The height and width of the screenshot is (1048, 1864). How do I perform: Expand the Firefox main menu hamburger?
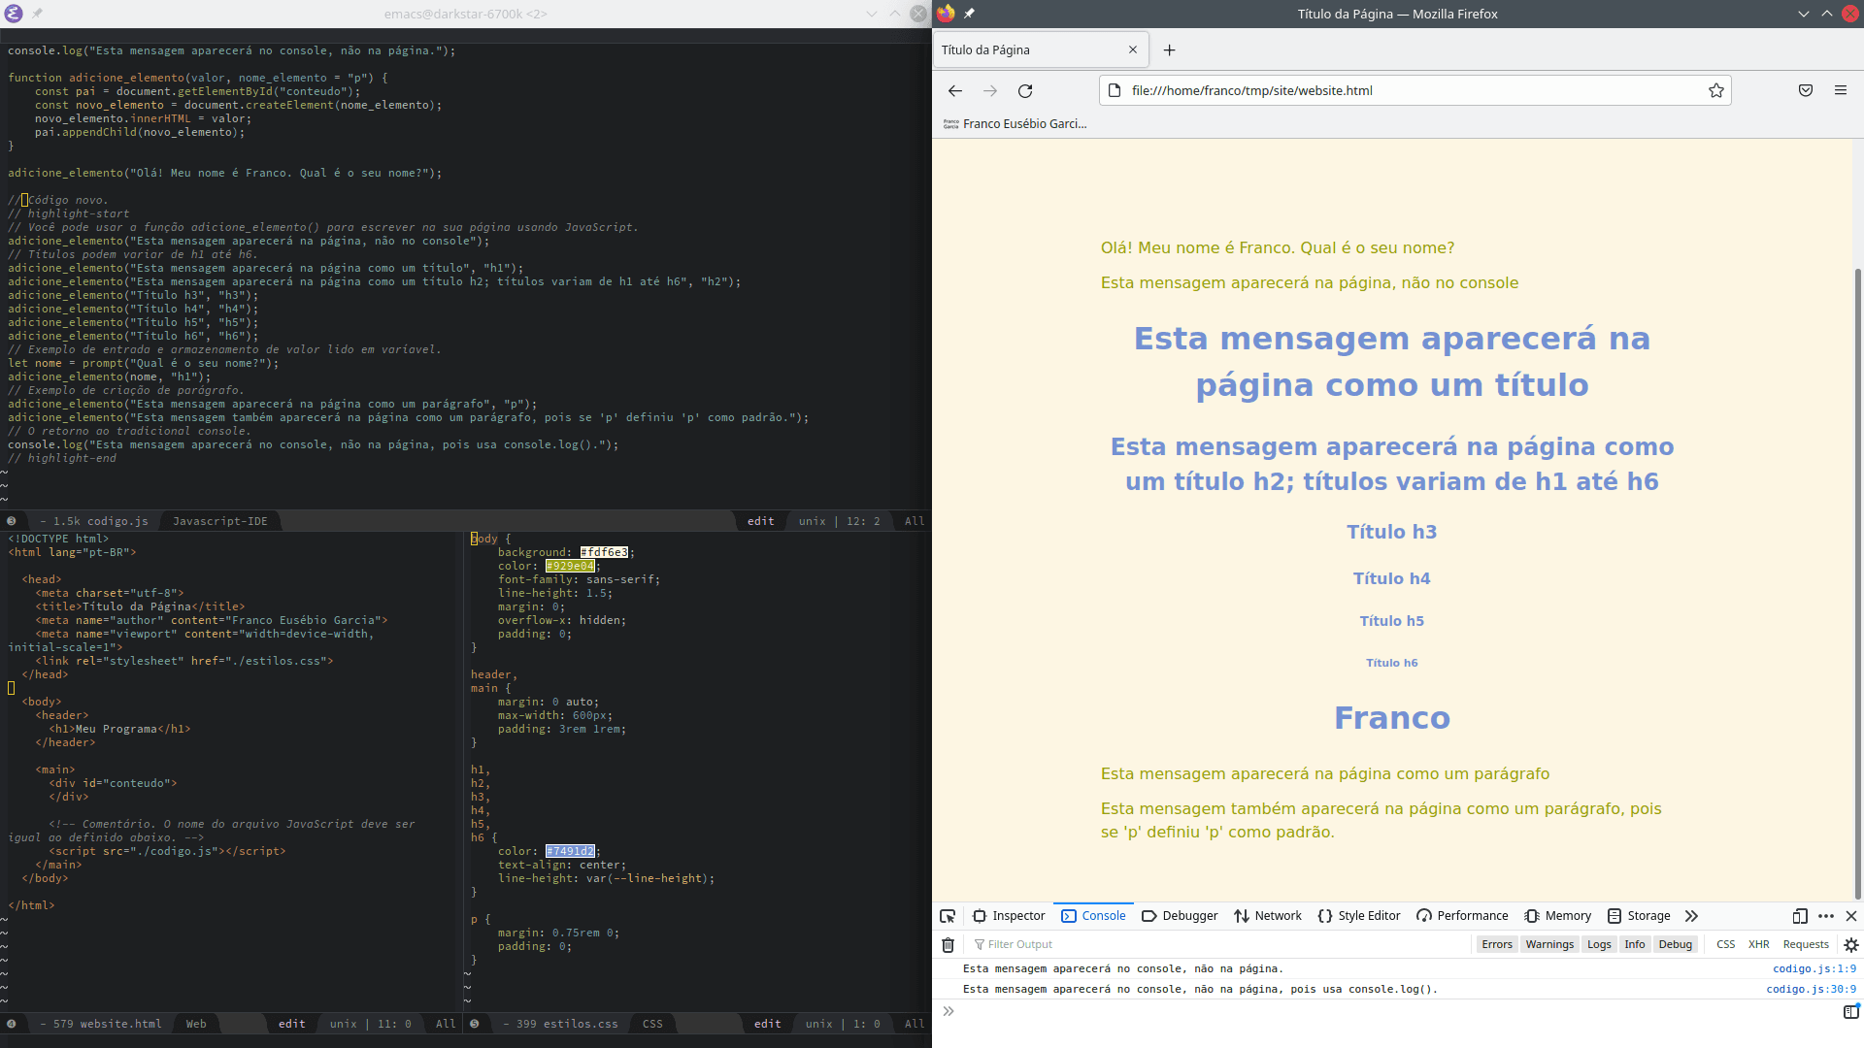click(x=1841, y=89)
